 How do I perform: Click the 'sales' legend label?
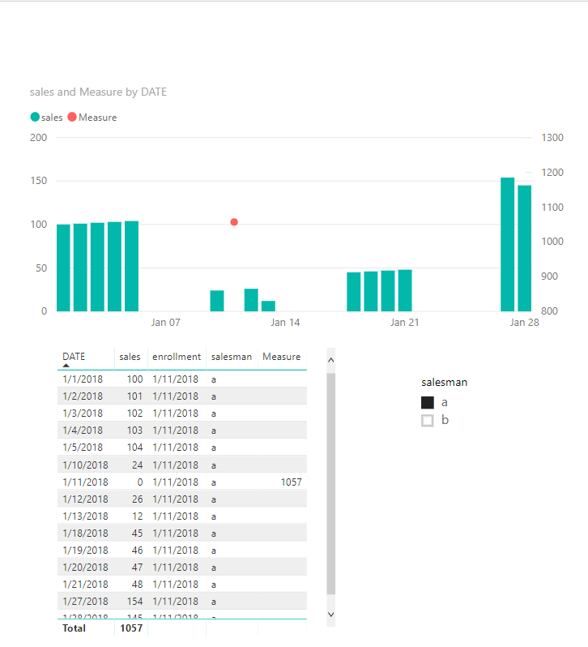[x=52, y=118]
